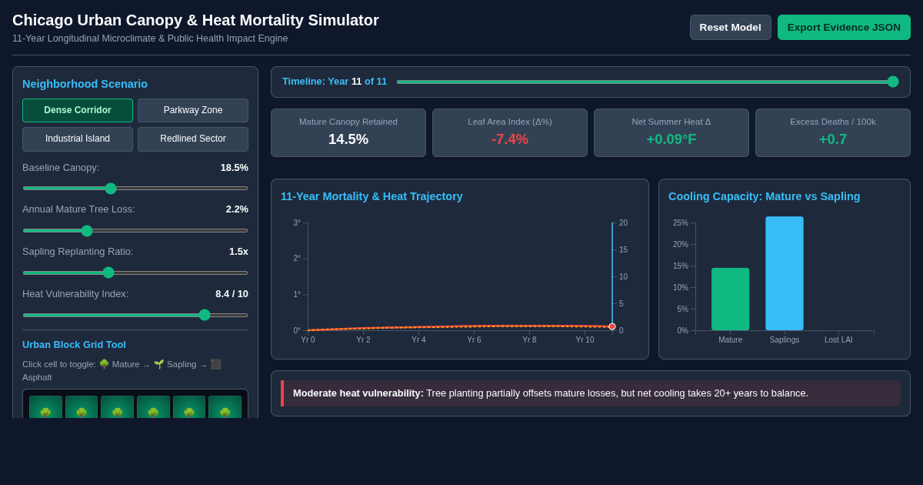Choose the Parkway Zone scenario
The image size is (923, 485).
pos(193,110)
